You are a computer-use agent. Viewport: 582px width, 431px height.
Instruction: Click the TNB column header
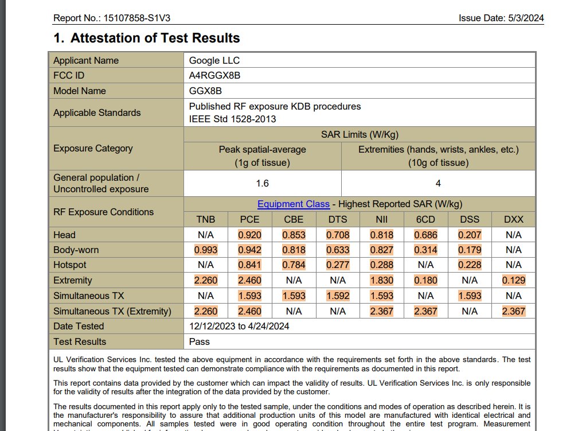click(205, 219)
